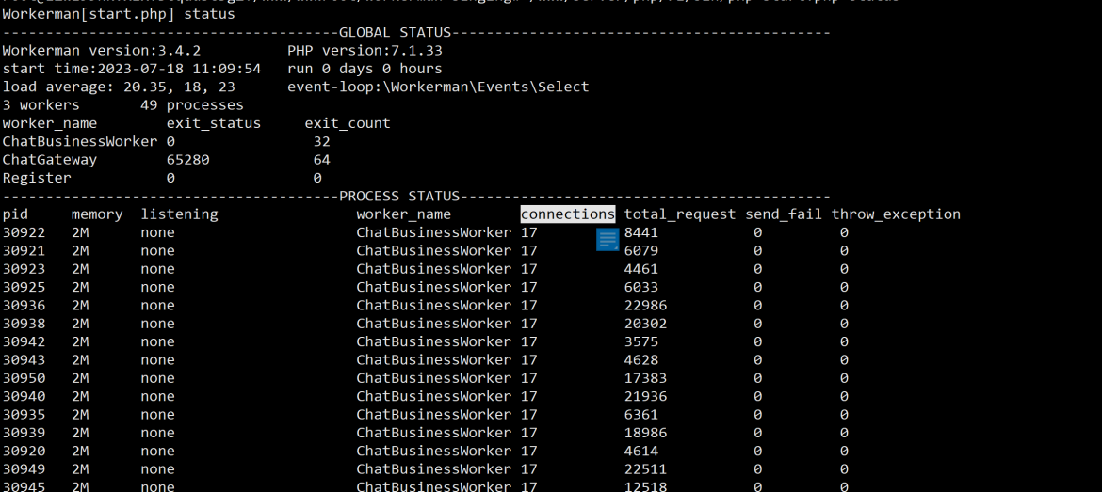Click the PHP version:7.1.33 text
Screen dimensions: 1102x492
coord(365,51)
